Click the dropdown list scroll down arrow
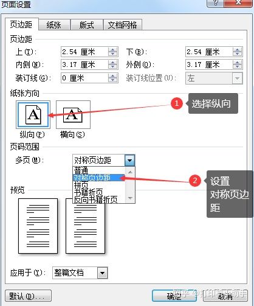The height and width of the screenshot is (306, 254). pyautogui.click(x=130, y=198)
